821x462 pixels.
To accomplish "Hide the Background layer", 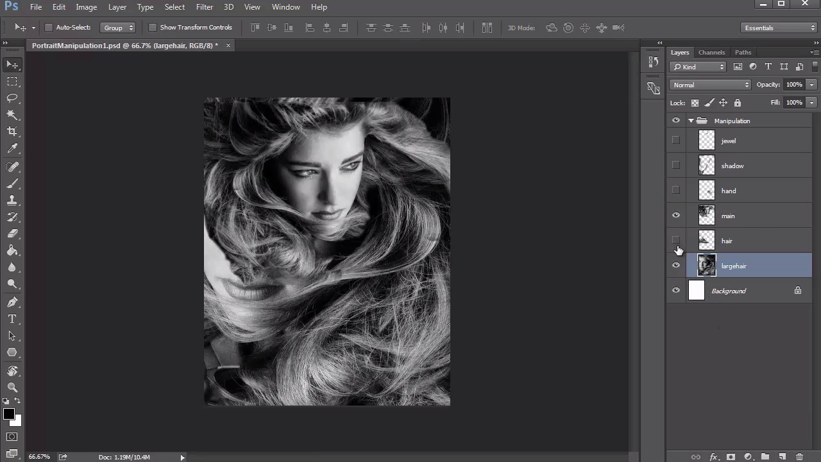I will 676,291.
